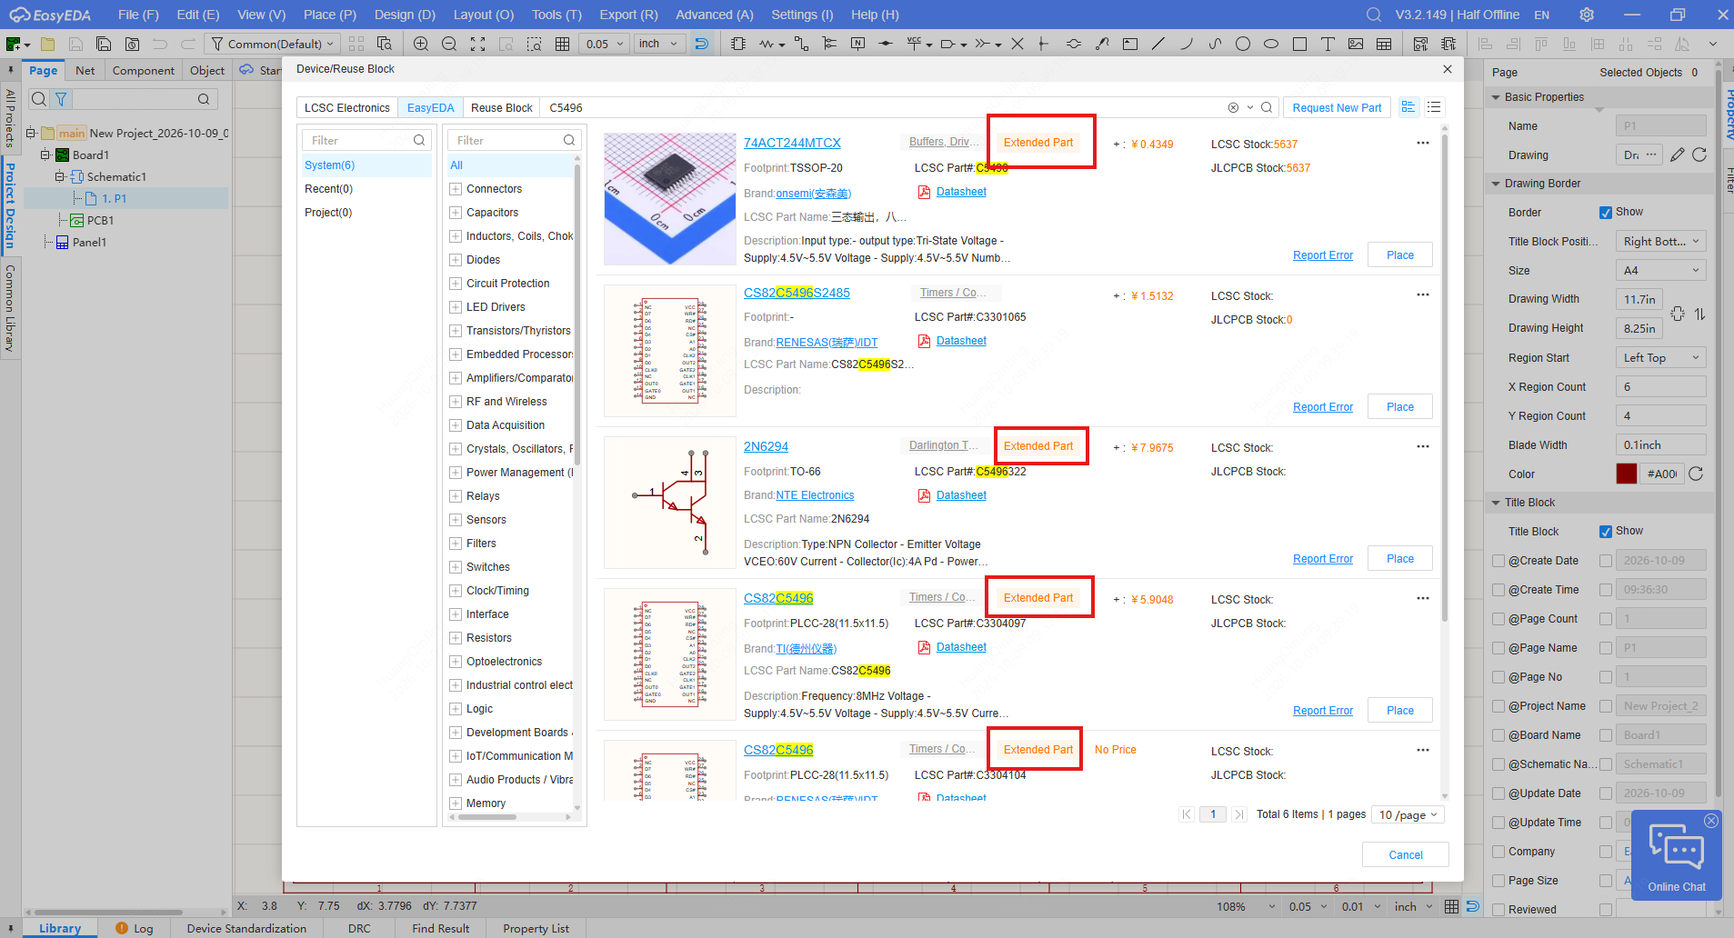Expand the Connectors category

click(x=456, y=189)
